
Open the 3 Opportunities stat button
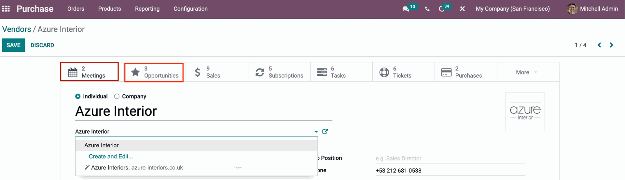pyautogui.click(x=154, y=72)
